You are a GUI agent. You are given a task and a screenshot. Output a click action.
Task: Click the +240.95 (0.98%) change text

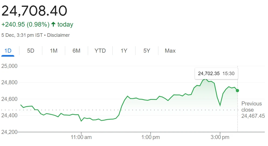click(x=25, y=24)
